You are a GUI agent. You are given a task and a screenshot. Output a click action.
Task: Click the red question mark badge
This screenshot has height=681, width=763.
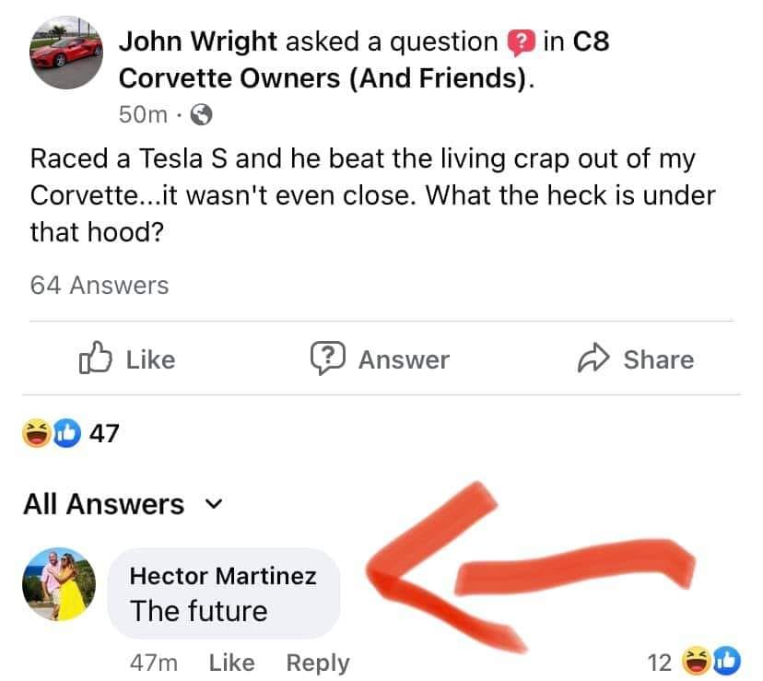click(522, 42)
